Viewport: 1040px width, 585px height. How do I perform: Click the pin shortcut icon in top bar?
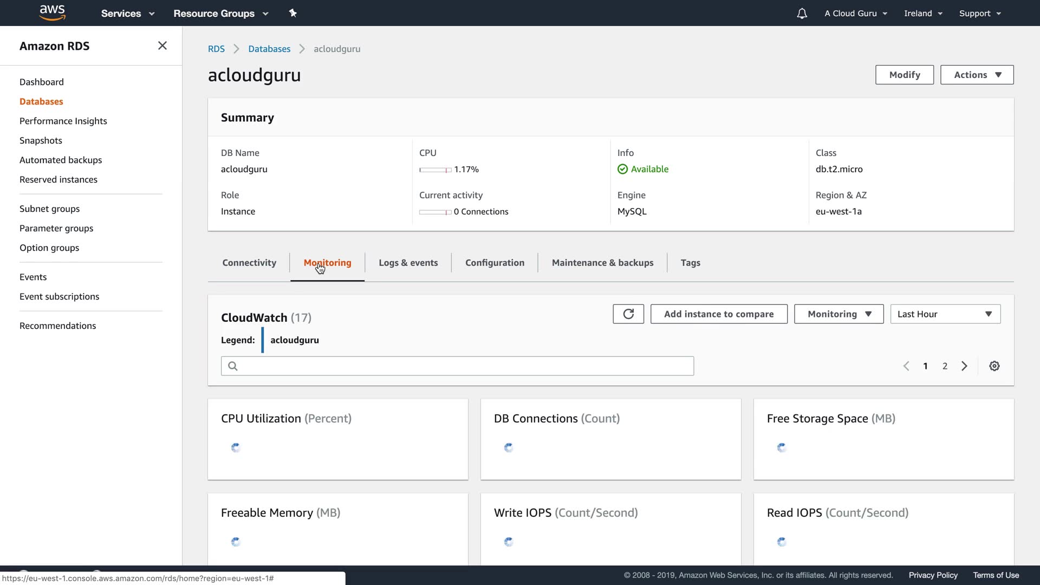293,13
